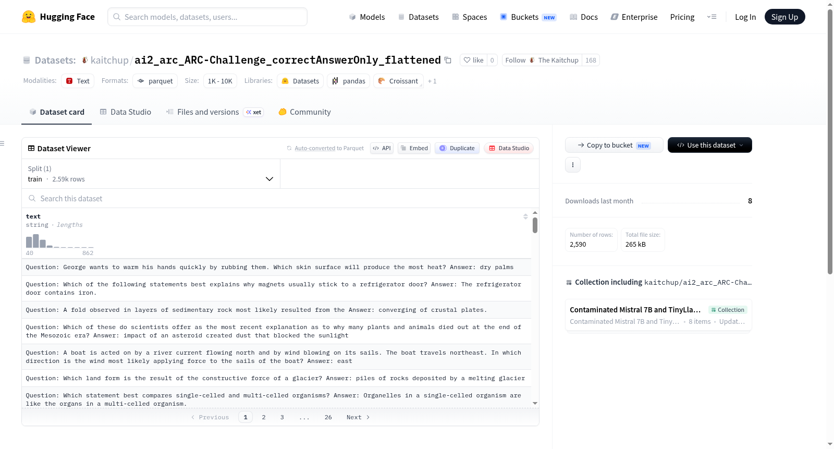The width and height of the screenshot is (834, 449).
Task: Click the page vertical scrollbar thumb
Action: (x=830, y=141)
